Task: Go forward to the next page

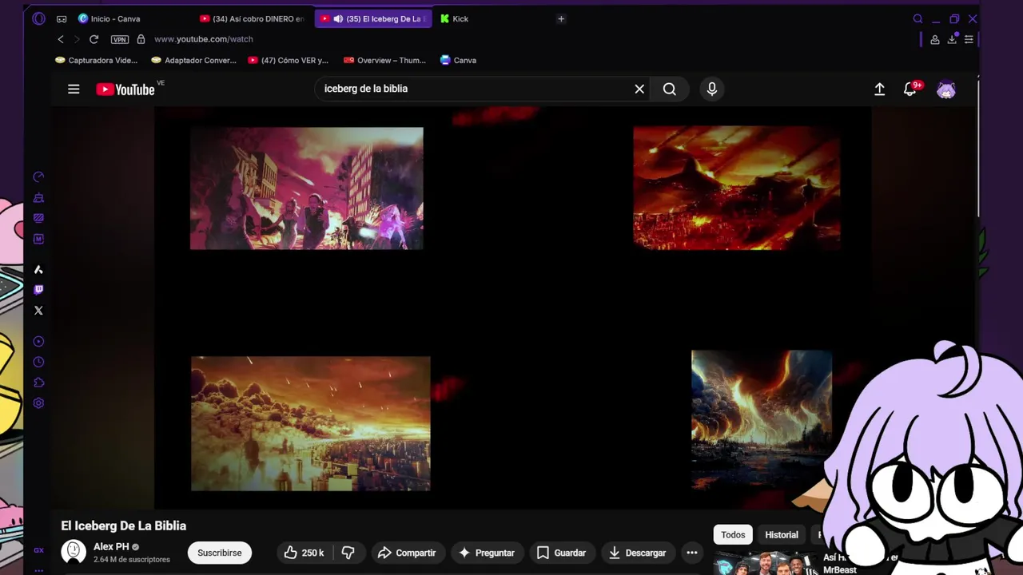Action: (x=77, y=39)
